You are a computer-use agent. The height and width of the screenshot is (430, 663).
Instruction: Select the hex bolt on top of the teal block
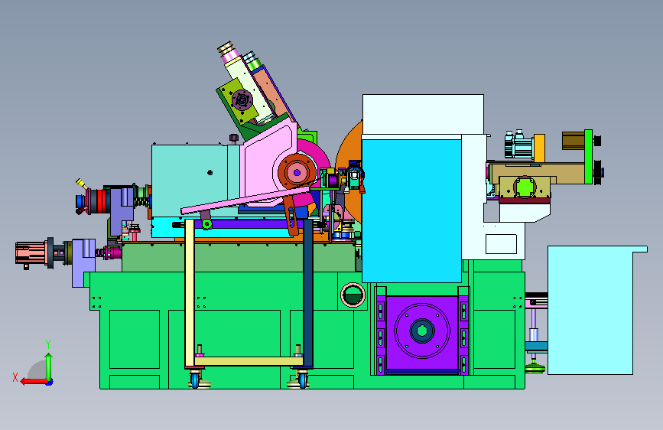[234, 139]
